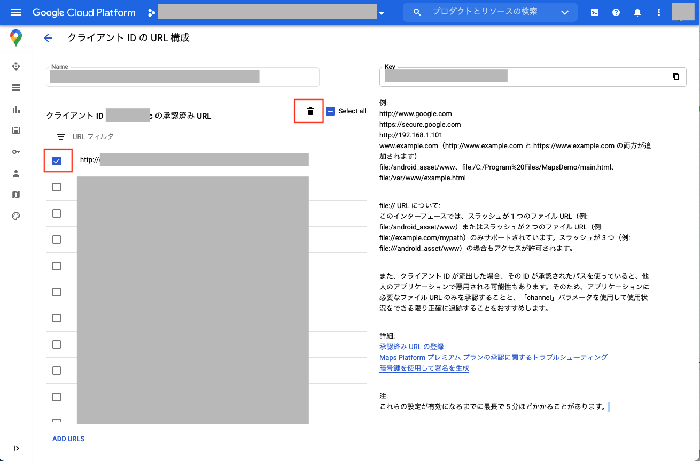Click the Google Cloud Platform logo text
The image size is (700, 461).
[x=84, y=12]
